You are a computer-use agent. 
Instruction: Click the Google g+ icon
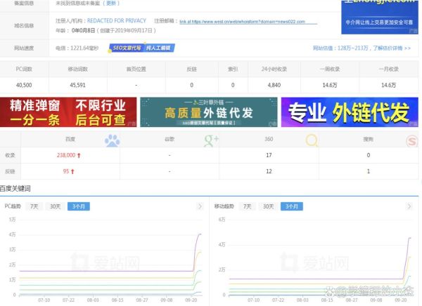pos(211,140)
